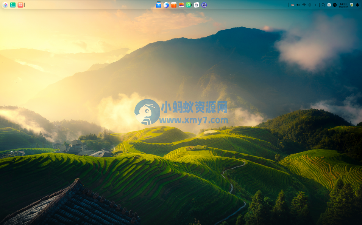Image resolution: width=362 pixels, height=225 pixels.
Task: Click the clock showing 14:51
Action: [x=343, y=5]
